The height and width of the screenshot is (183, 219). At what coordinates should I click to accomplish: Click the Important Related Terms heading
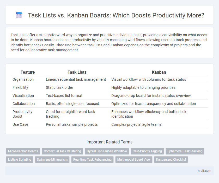[110, 142]
